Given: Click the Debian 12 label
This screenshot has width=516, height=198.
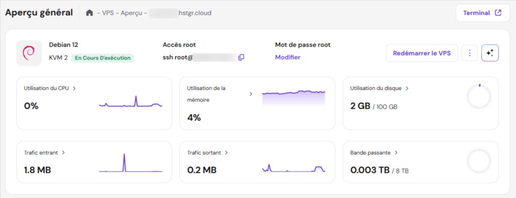Looking at the screenshot, I should (x=63, y=45).
